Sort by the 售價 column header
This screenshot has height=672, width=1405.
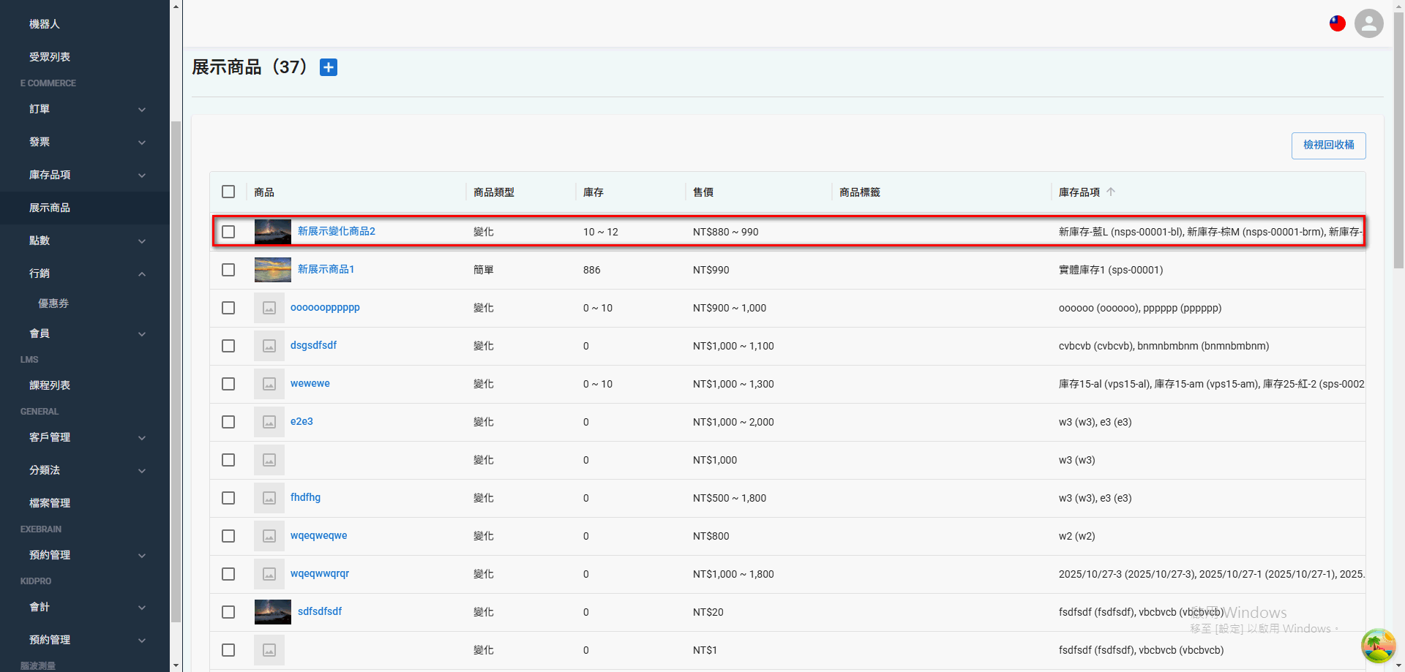click(703, 192)
